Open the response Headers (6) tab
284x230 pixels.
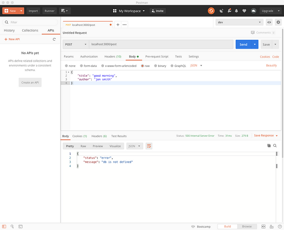(99, 136)
